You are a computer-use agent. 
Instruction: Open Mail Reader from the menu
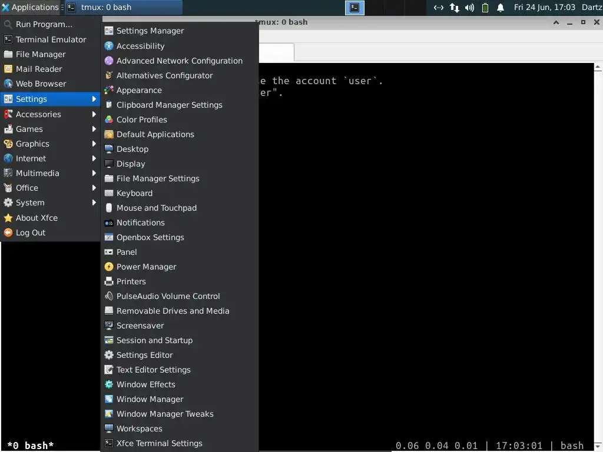coord(51,69)
